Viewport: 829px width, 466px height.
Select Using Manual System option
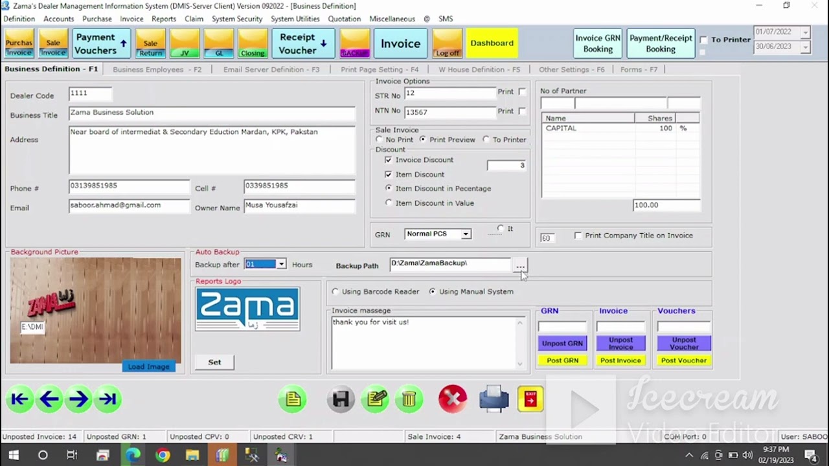[433, 291]
